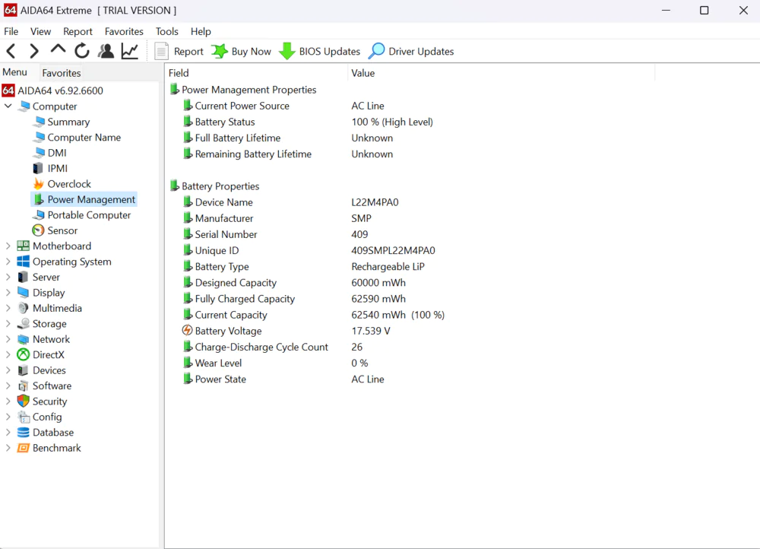The height and width of the screenshot is (549, 760).
Task: Select the Battery Voltage row
Action: 410,331
